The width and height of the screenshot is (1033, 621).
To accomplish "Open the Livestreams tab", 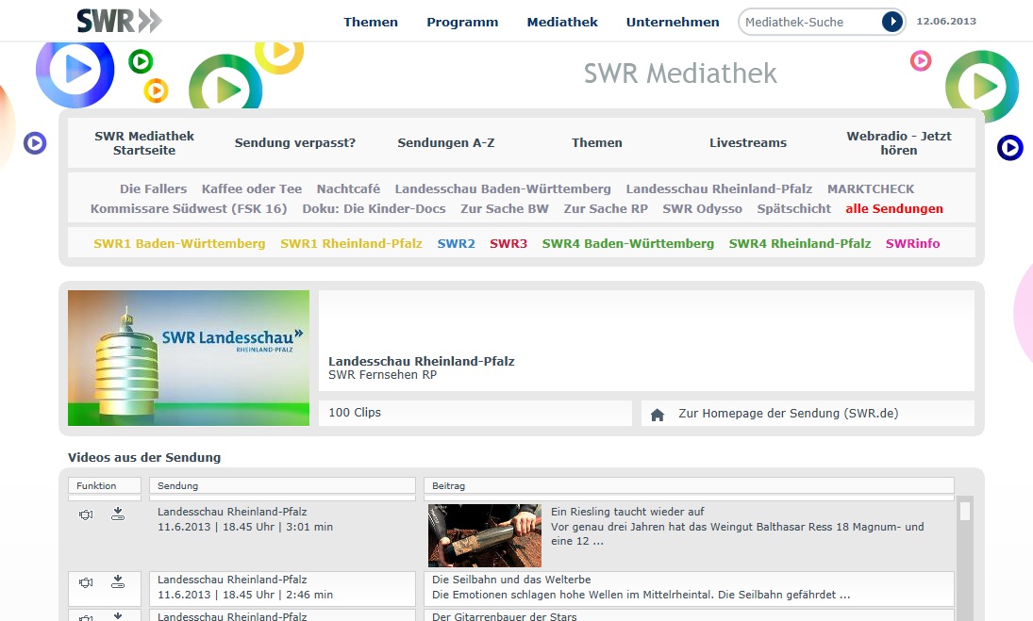I will (x=748, y=142).
